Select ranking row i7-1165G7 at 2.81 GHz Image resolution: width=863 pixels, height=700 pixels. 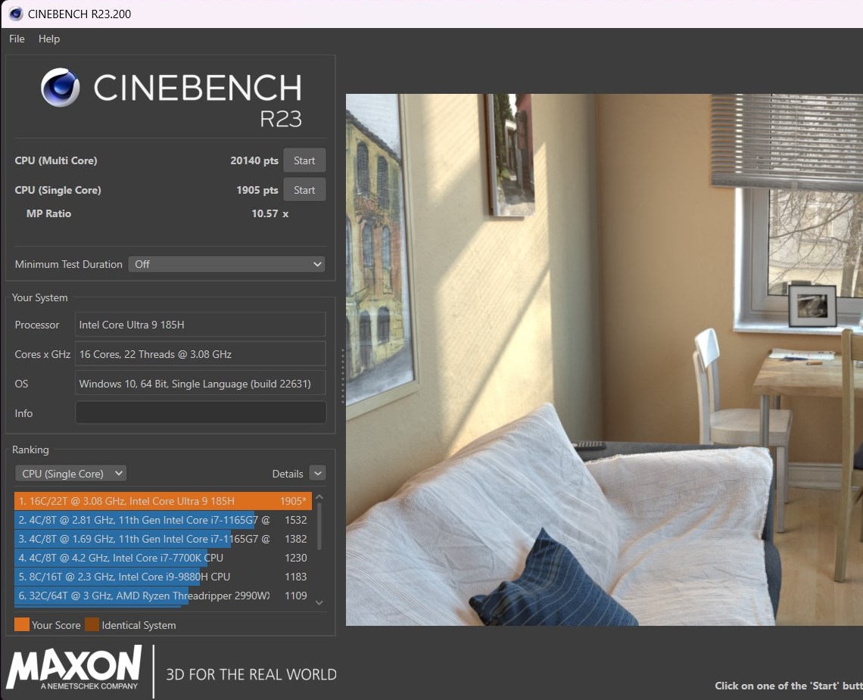[x=163, y=519]
